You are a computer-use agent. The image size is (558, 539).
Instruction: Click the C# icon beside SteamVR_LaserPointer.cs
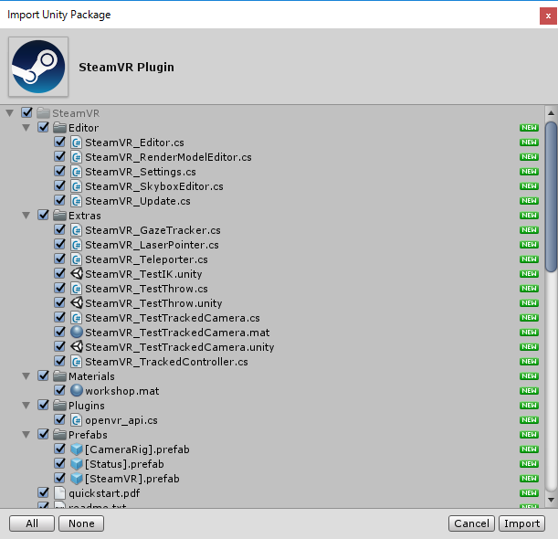pyautogui.click(x=76, y=245)
